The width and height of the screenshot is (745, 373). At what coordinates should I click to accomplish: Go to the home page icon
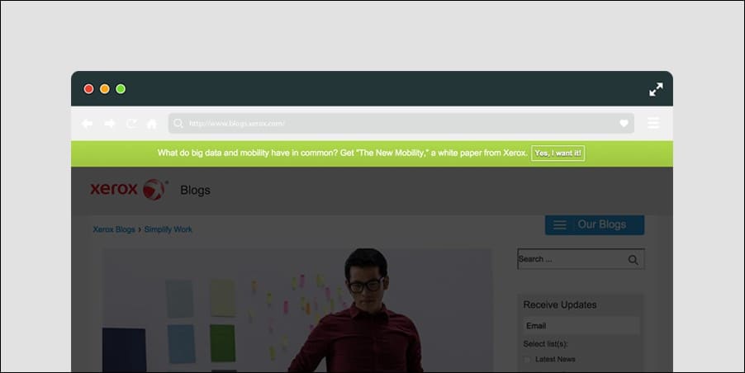click(152, 124)
